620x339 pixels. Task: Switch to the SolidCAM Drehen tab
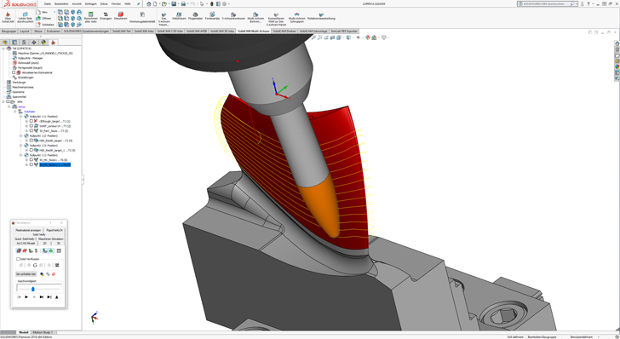(x=284, y=31)
